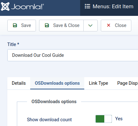Click the 'OSDownloads options' fieldset legend
138x126 pixels.
tap(54, 102)
